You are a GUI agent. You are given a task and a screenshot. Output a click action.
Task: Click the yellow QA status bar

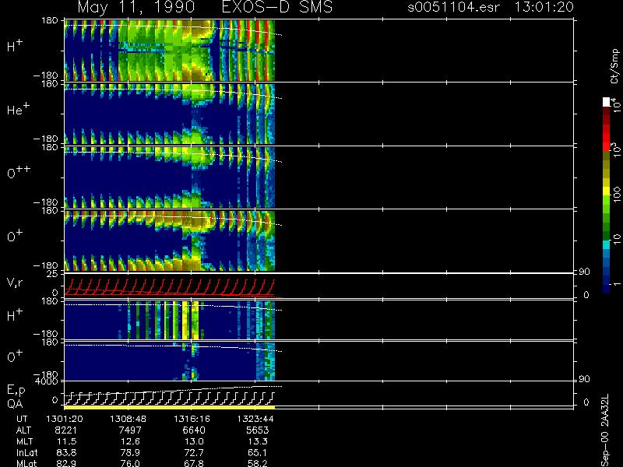click(170, 407)
